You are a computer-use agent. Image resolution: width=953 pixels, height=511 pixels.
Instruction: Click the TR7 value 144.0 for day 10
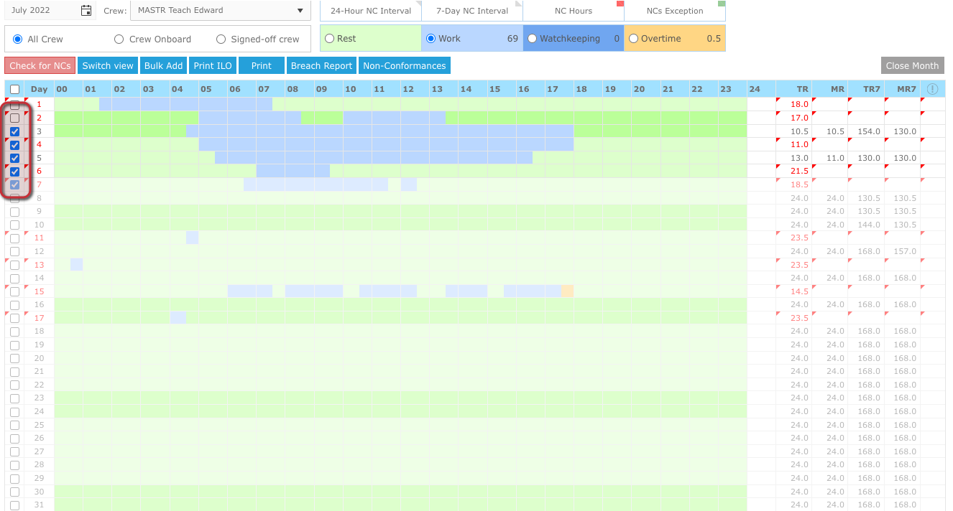(x=870, y=225)
